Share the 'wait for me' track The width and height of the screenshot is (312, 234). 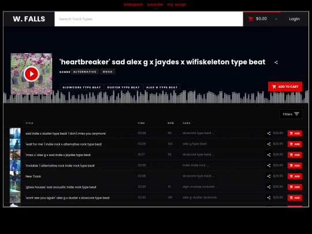(x=269, y=144)
